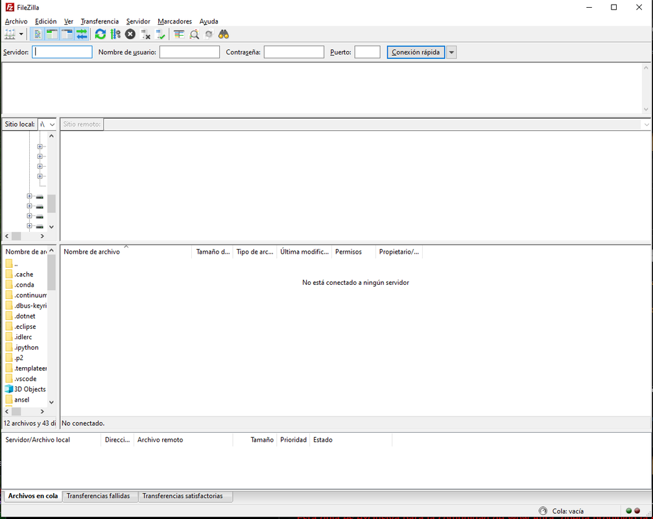The width and height of the screenshot is (653, 519).
Task: Open the Edición menu
Action: [46, 21]
